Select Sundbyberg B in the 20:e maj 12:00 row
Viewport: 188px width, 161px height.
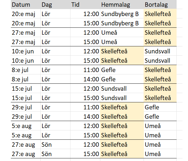click(120, 14)
